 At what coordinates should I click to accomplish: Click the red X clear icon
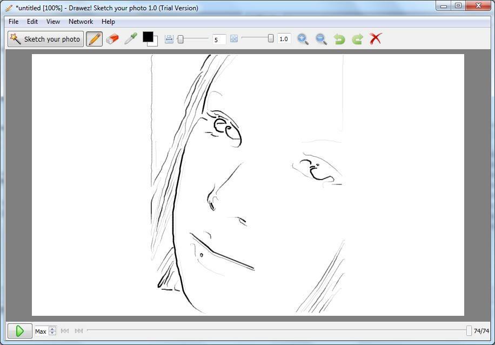point(376,39)
